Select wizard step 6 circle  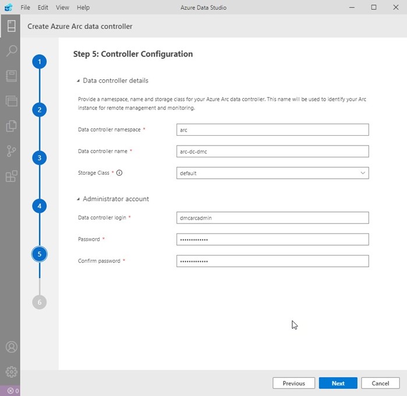[x=40, y=302]
